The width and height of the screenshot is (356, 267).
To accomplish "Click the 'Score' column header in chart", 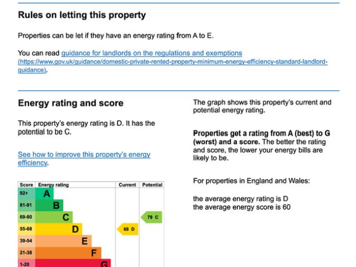I will [x=27, y=184].
